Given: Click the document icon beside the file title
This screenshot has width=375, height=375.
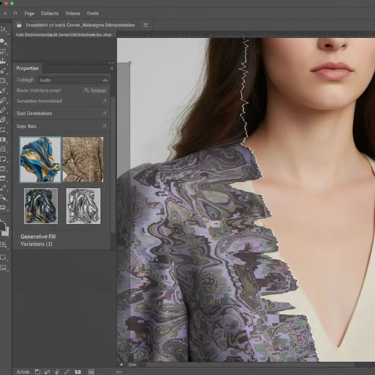Looking at the screenshot, I should [x=19, y=25].
